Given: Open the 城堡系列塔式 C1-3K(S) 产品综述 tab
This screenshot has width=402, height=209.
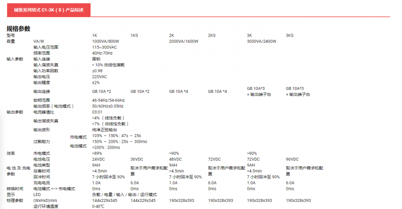Looking at the screenshot, I should tap(49, 10).
